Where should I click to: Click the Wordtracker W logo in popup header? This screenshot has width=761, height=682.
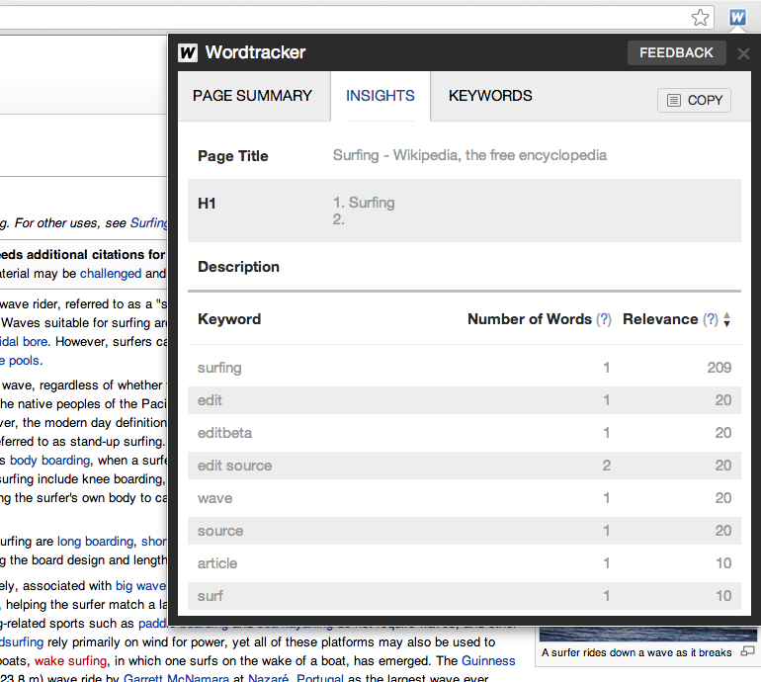coord(188,52)
